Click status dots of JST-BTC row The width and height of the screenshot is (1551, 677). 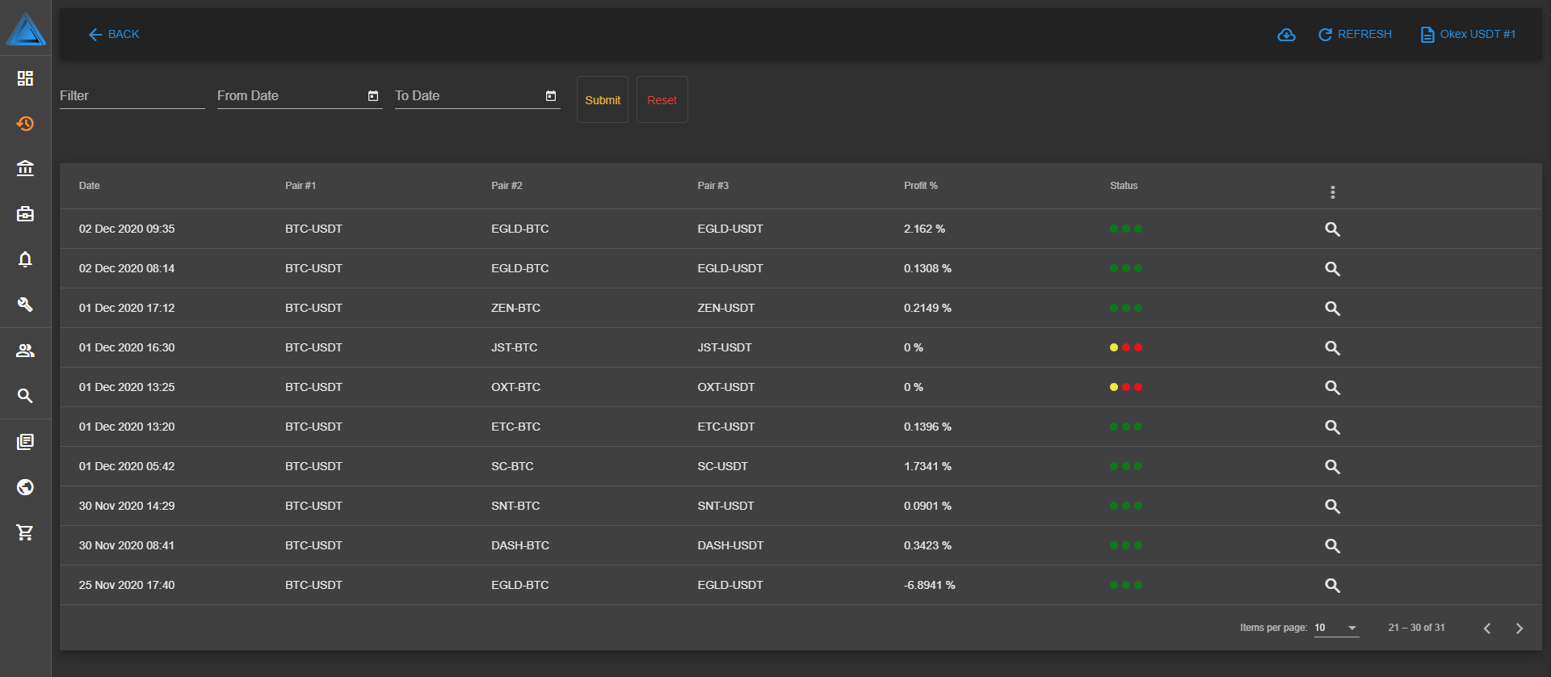[1125, 347]
